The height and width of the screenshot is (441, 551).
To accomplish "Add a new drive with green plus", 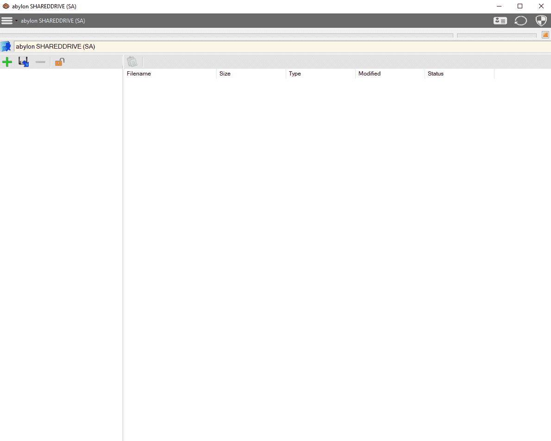I will click(7, 62).
